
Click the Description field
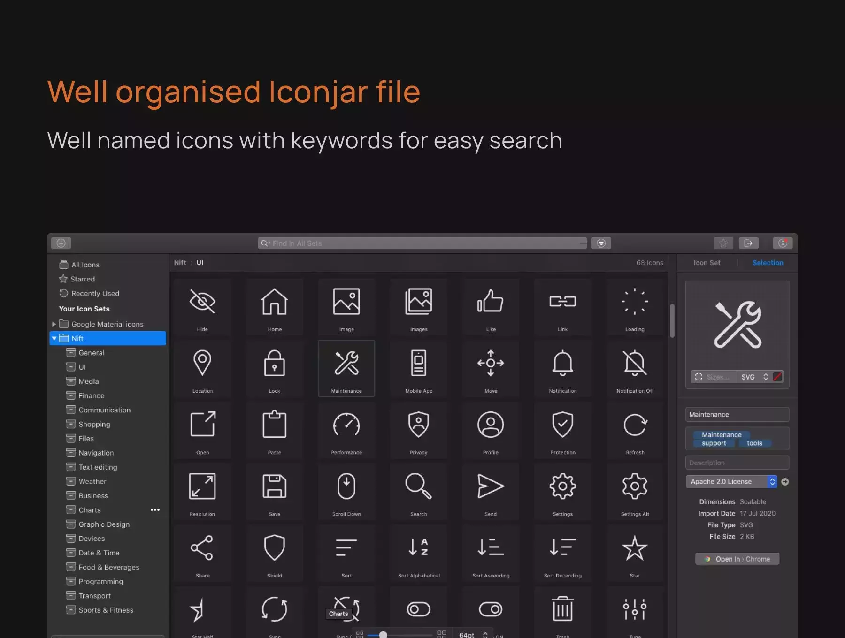737,463
